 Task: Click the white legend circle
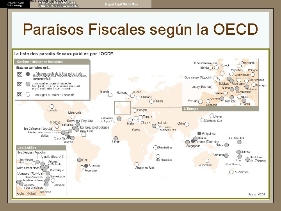28,94
